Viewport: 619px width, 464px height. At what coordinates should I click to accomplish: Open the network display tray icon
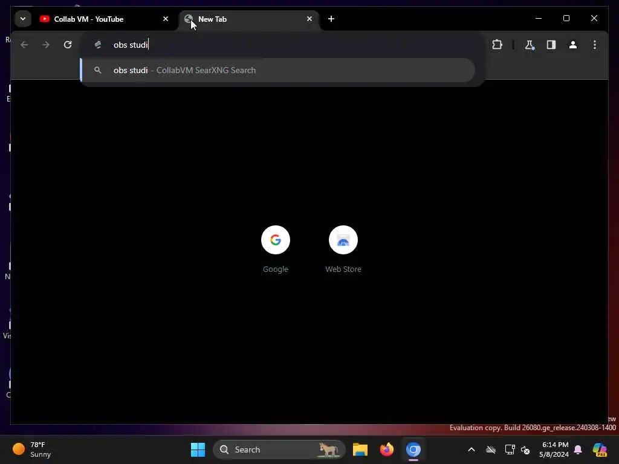510,449
